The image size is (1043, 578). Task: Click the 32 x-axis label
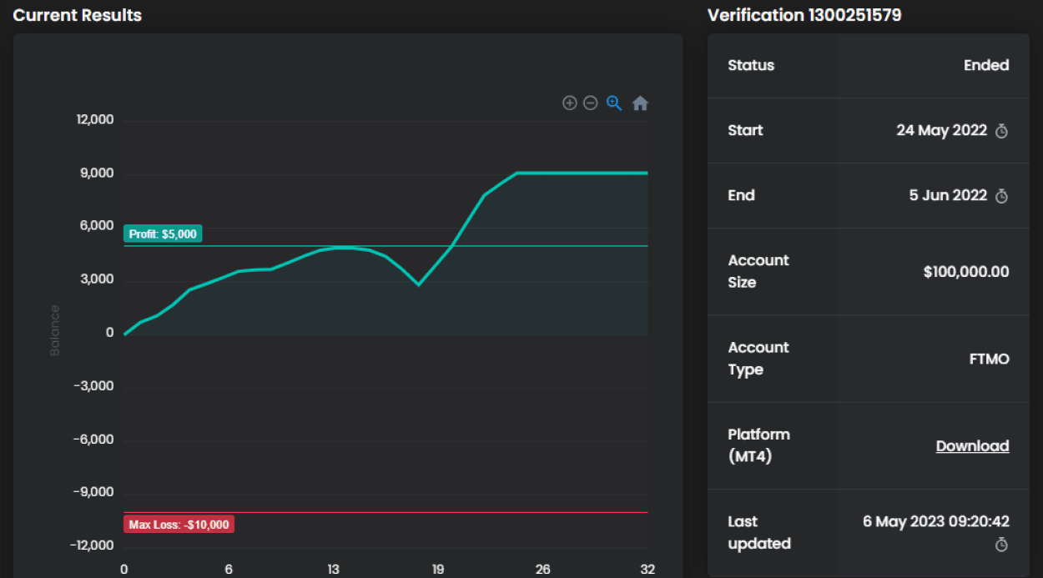(x=647, y=570)
